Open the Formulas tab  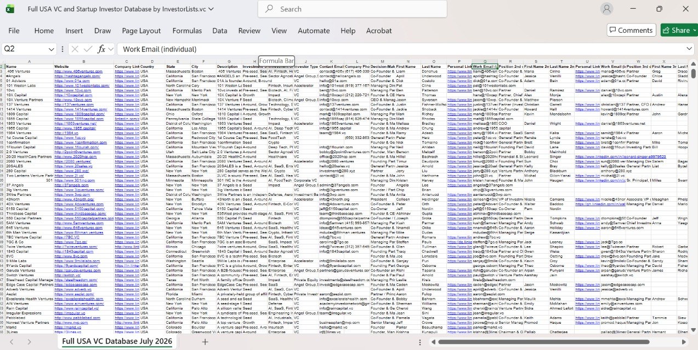coord(187,31)
